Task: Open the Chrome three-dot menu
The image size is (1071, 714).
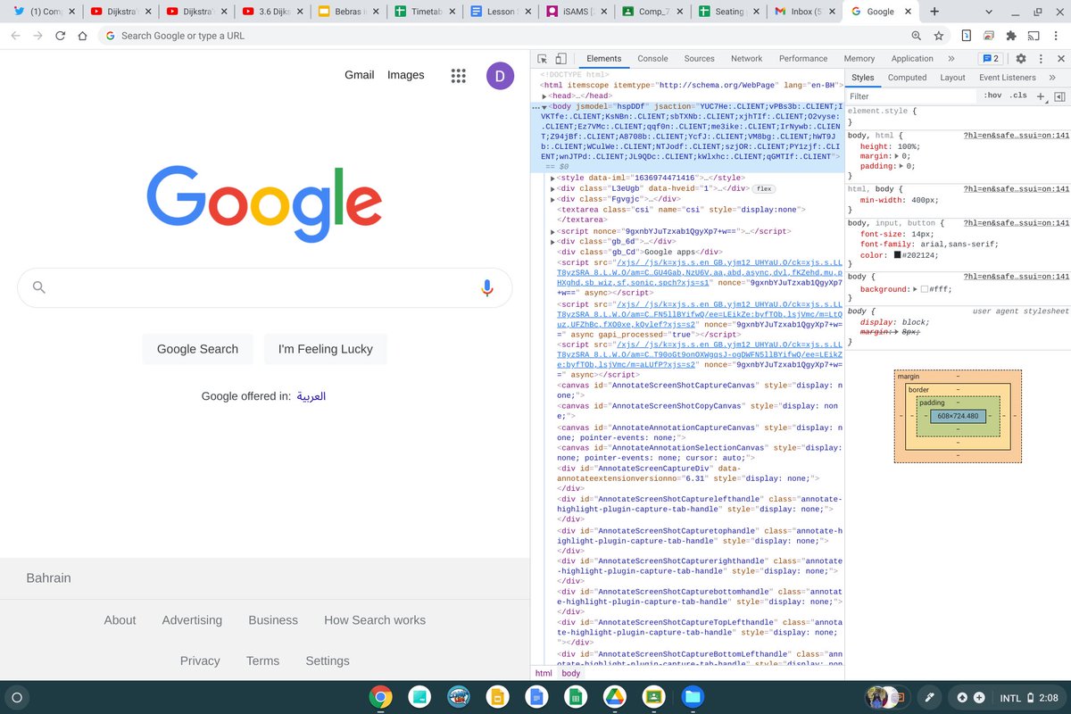Action: pos(1057,36)
